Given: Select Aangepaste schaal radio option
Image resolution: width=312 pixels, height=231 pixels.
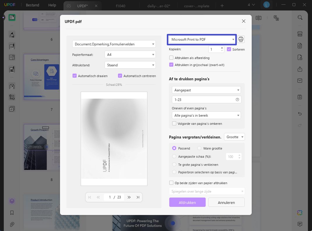Looking at the screenshot, I should 174,156.
